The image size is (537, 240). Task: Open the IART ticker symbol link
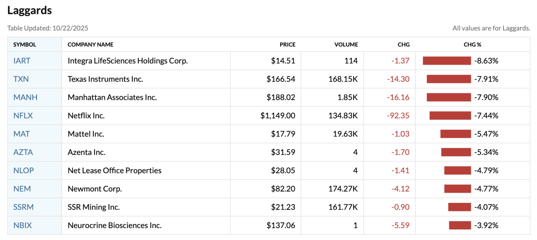pyautogui.click(x=22, y=61)
